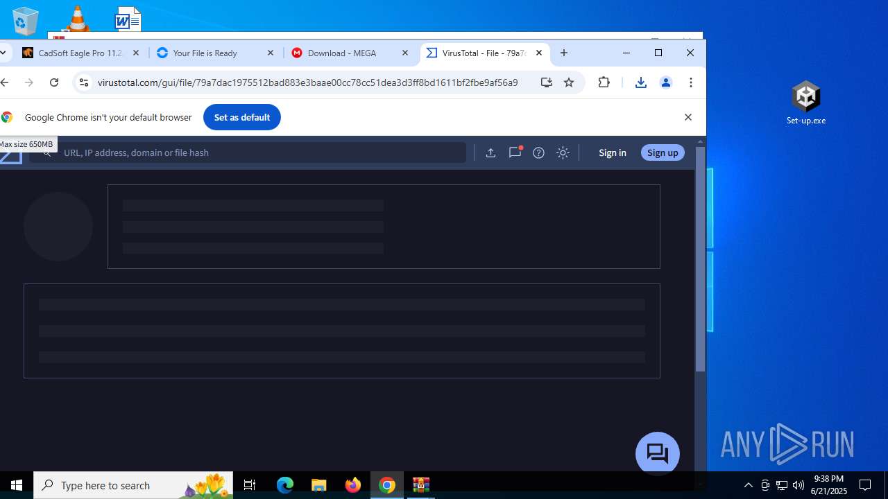Viewport: 888px width, 499px height.
Task: Open Chrome three-dot menu
Action: (691, 82)
